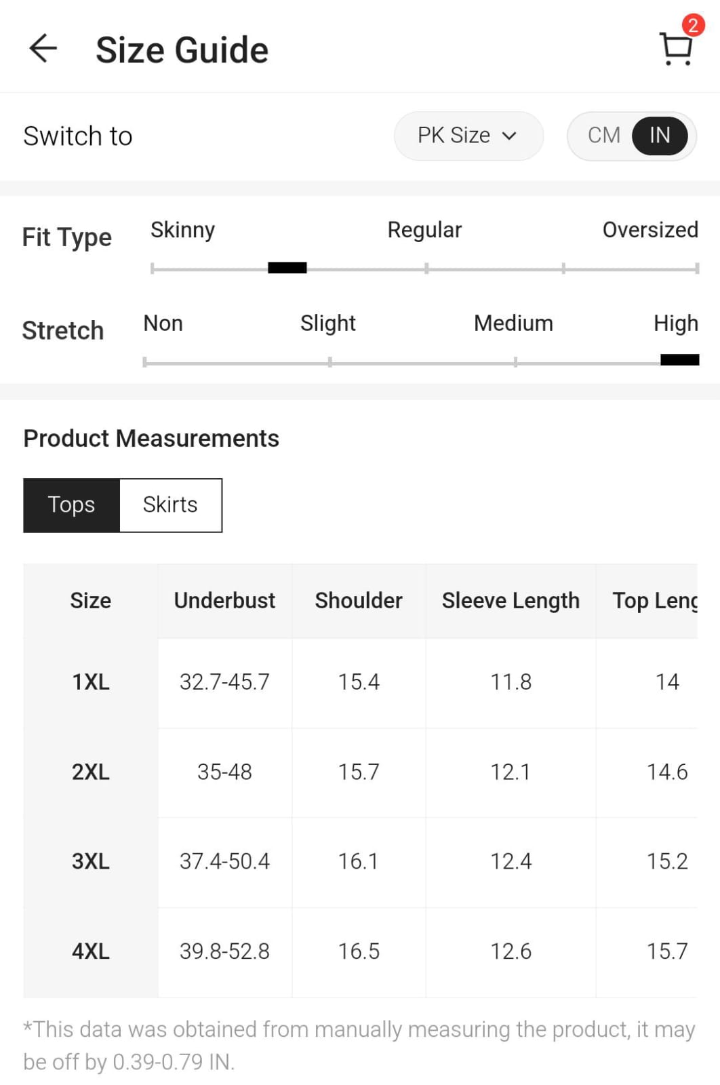Tap the Sleeve Length column header
This screenshot has width=720, height=1085.
point(511,601)
